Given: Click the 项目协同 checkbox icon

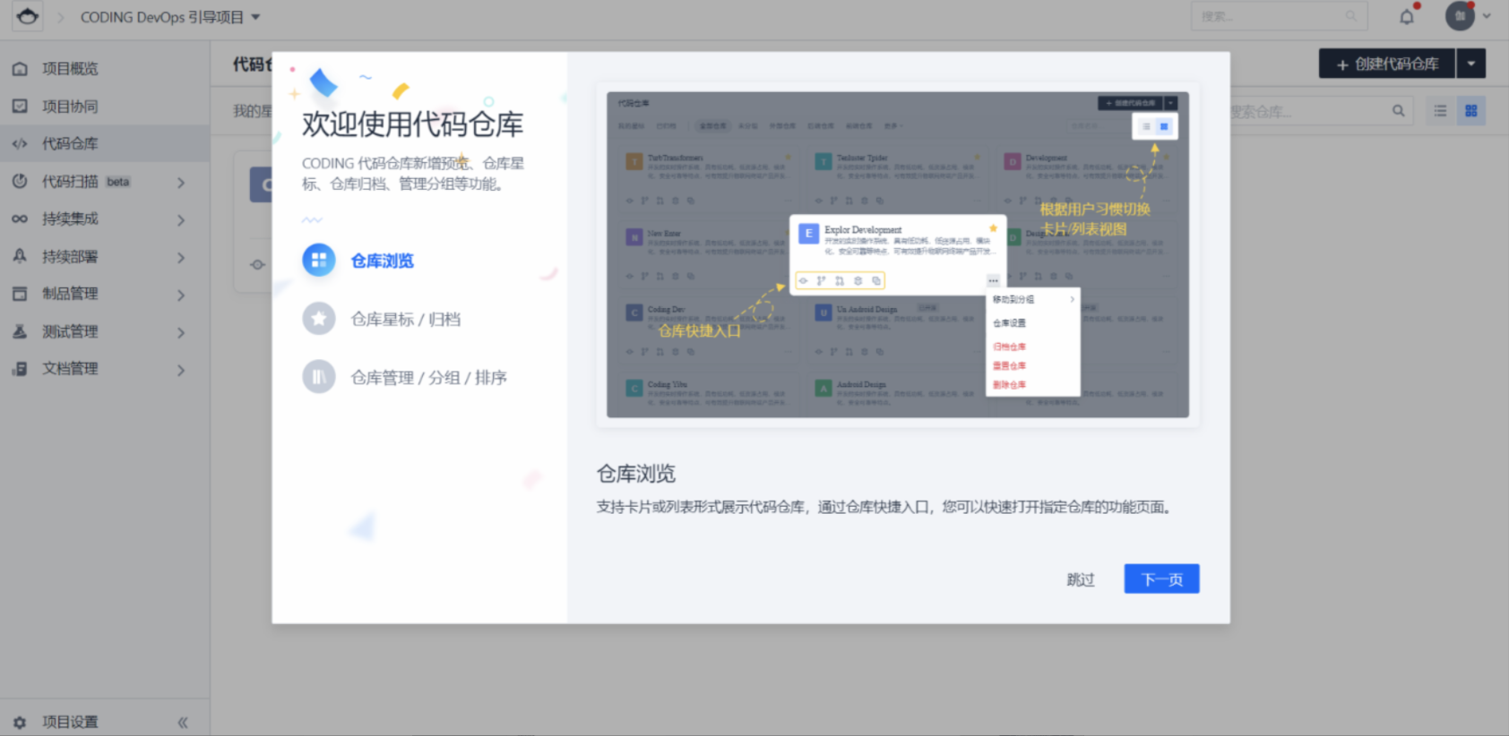Looking at the screenshot, I should coord(20,107).
